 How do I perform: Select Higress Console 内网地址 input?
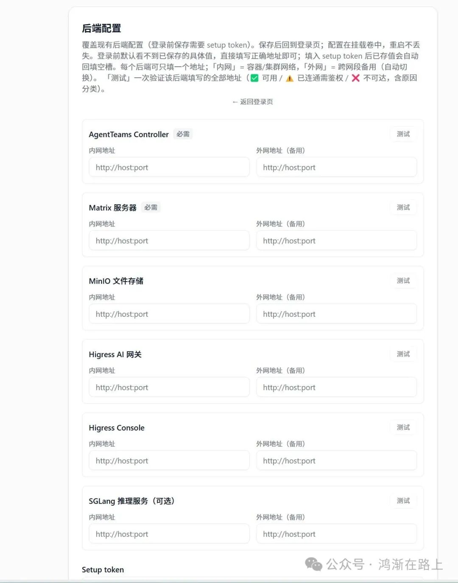169,461
